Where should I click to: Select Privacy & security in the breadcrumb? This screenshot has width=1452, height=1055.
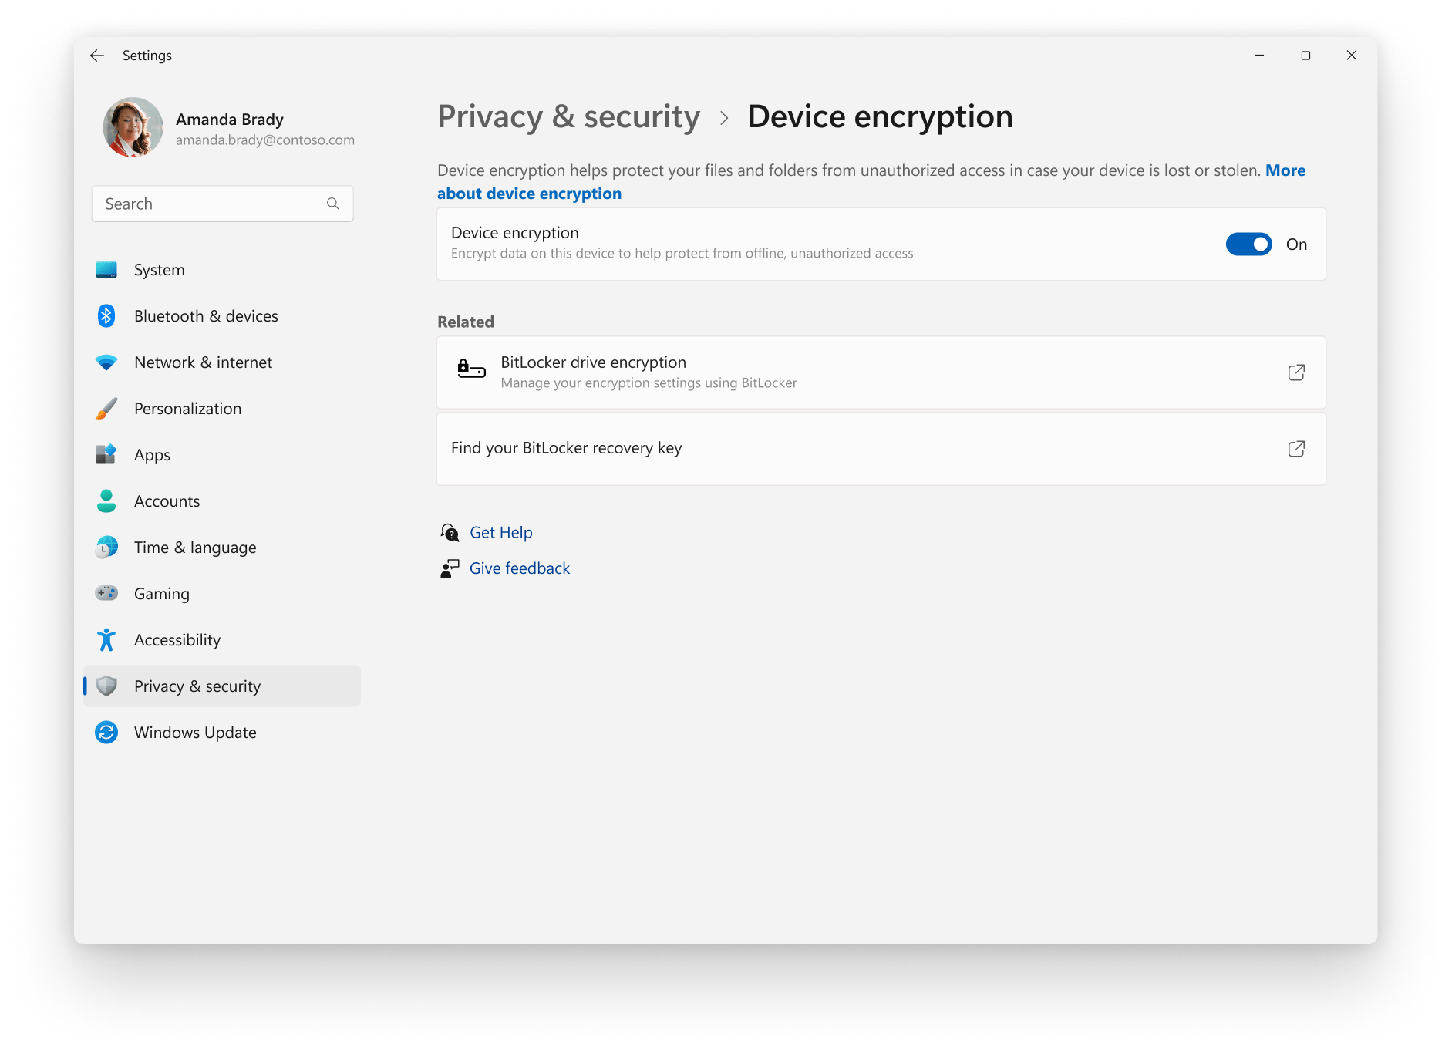point(568,116)
